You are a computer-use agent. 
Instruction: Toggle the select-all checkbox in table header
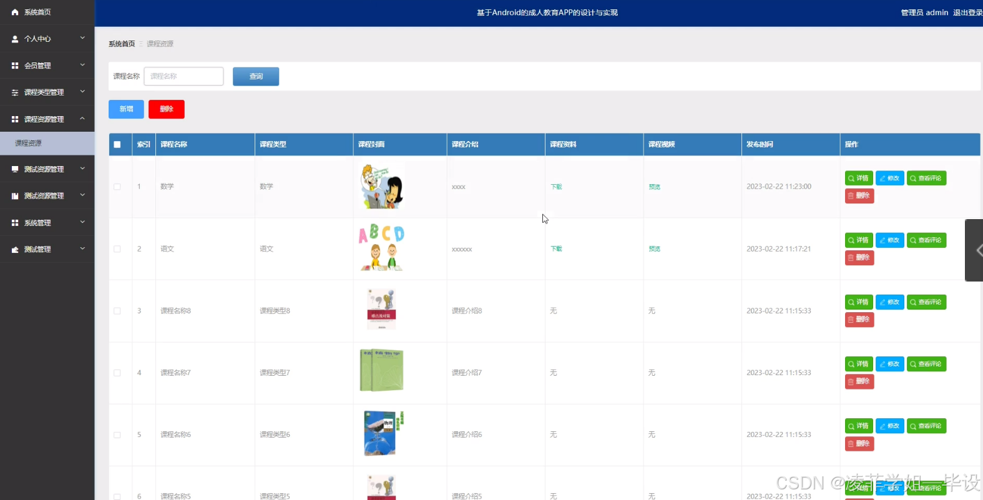[117, 144]
